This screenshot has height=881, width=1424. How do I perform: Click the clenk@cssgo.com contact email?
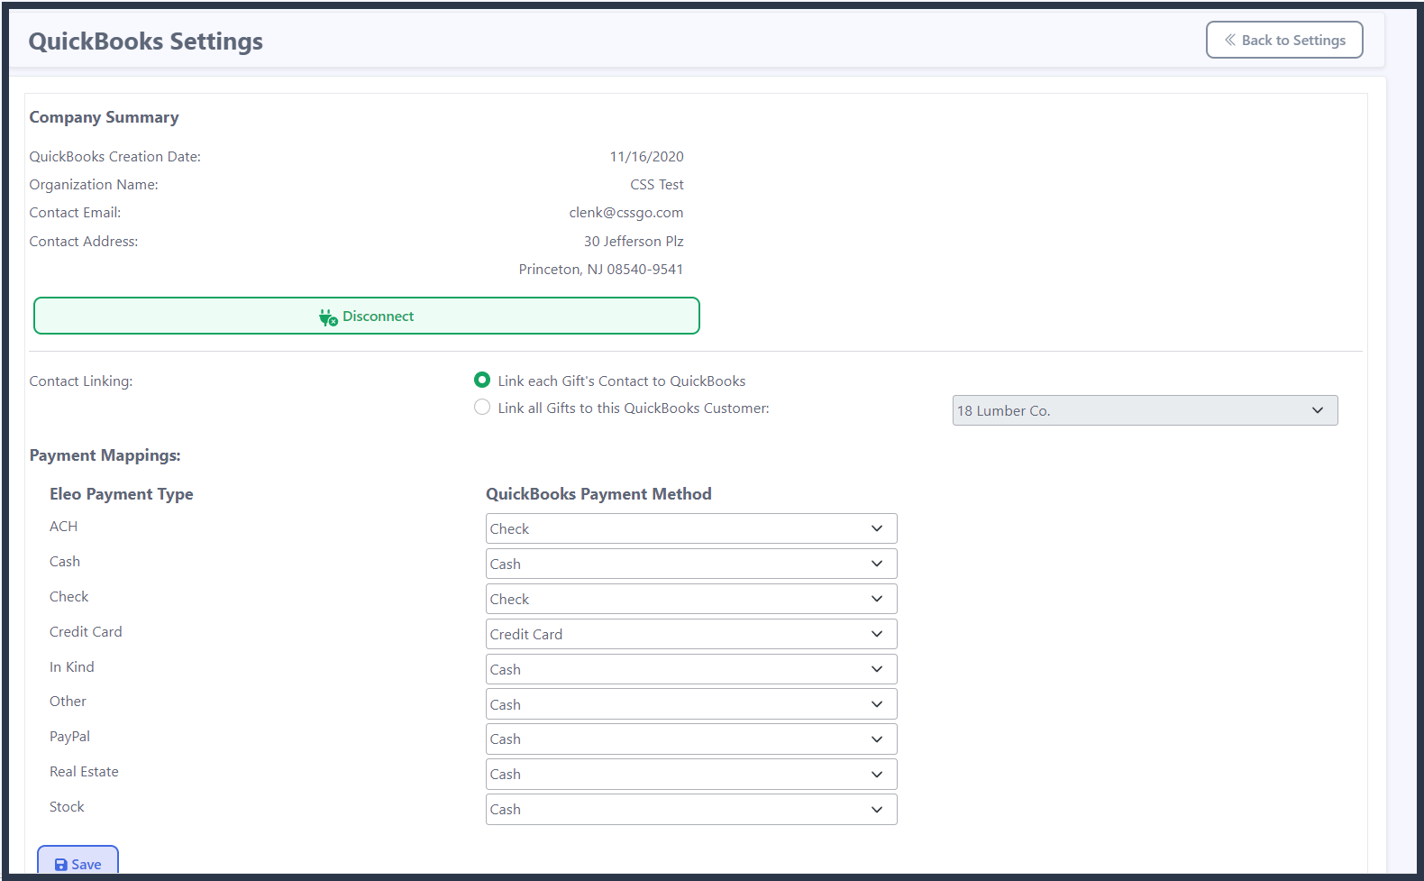point(626,213)
